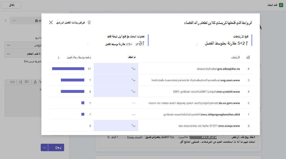
Task: Expand the www.nasa.gov row chevron
Action: pos(134,80)
